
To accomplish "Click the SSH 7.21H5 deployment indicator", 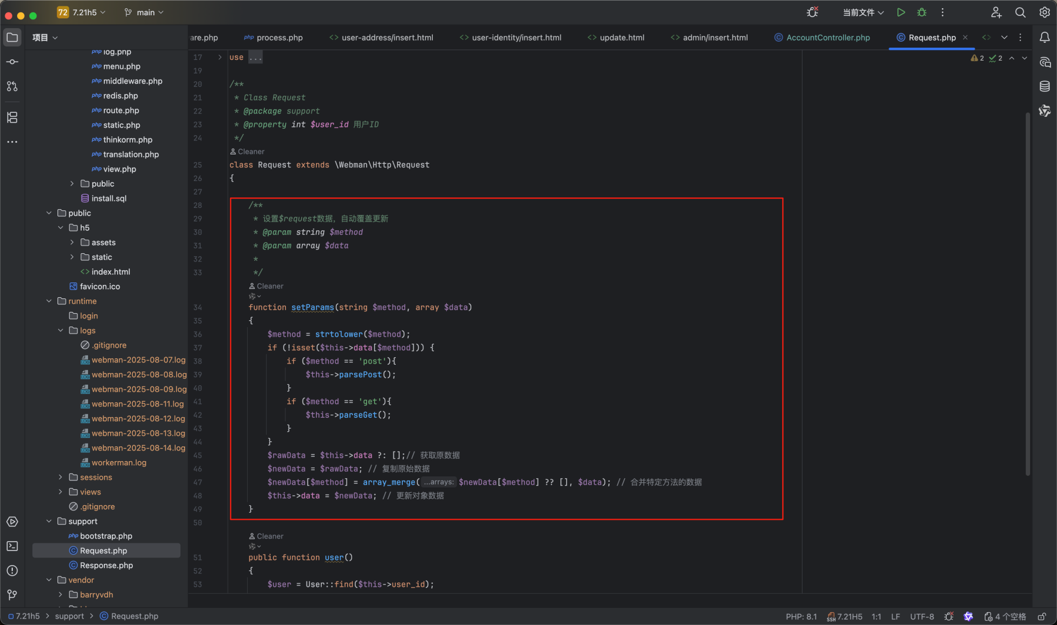I will [844, 616].
